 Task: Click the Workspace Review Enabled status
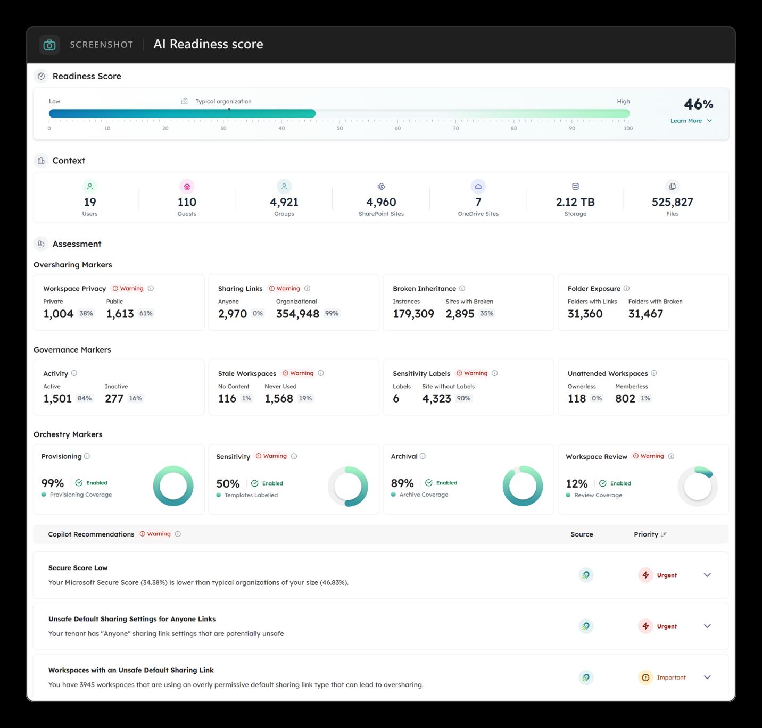(615, 483)
